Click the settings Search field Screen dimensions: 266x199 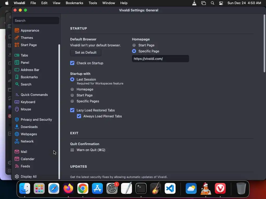36,20
